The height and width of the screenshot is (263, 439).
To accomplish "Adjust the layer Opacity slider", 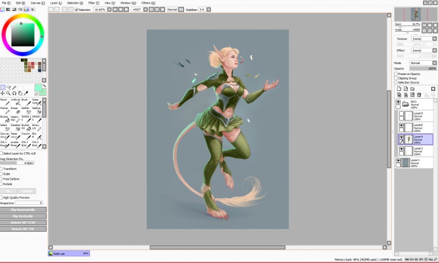I will 423,68.
